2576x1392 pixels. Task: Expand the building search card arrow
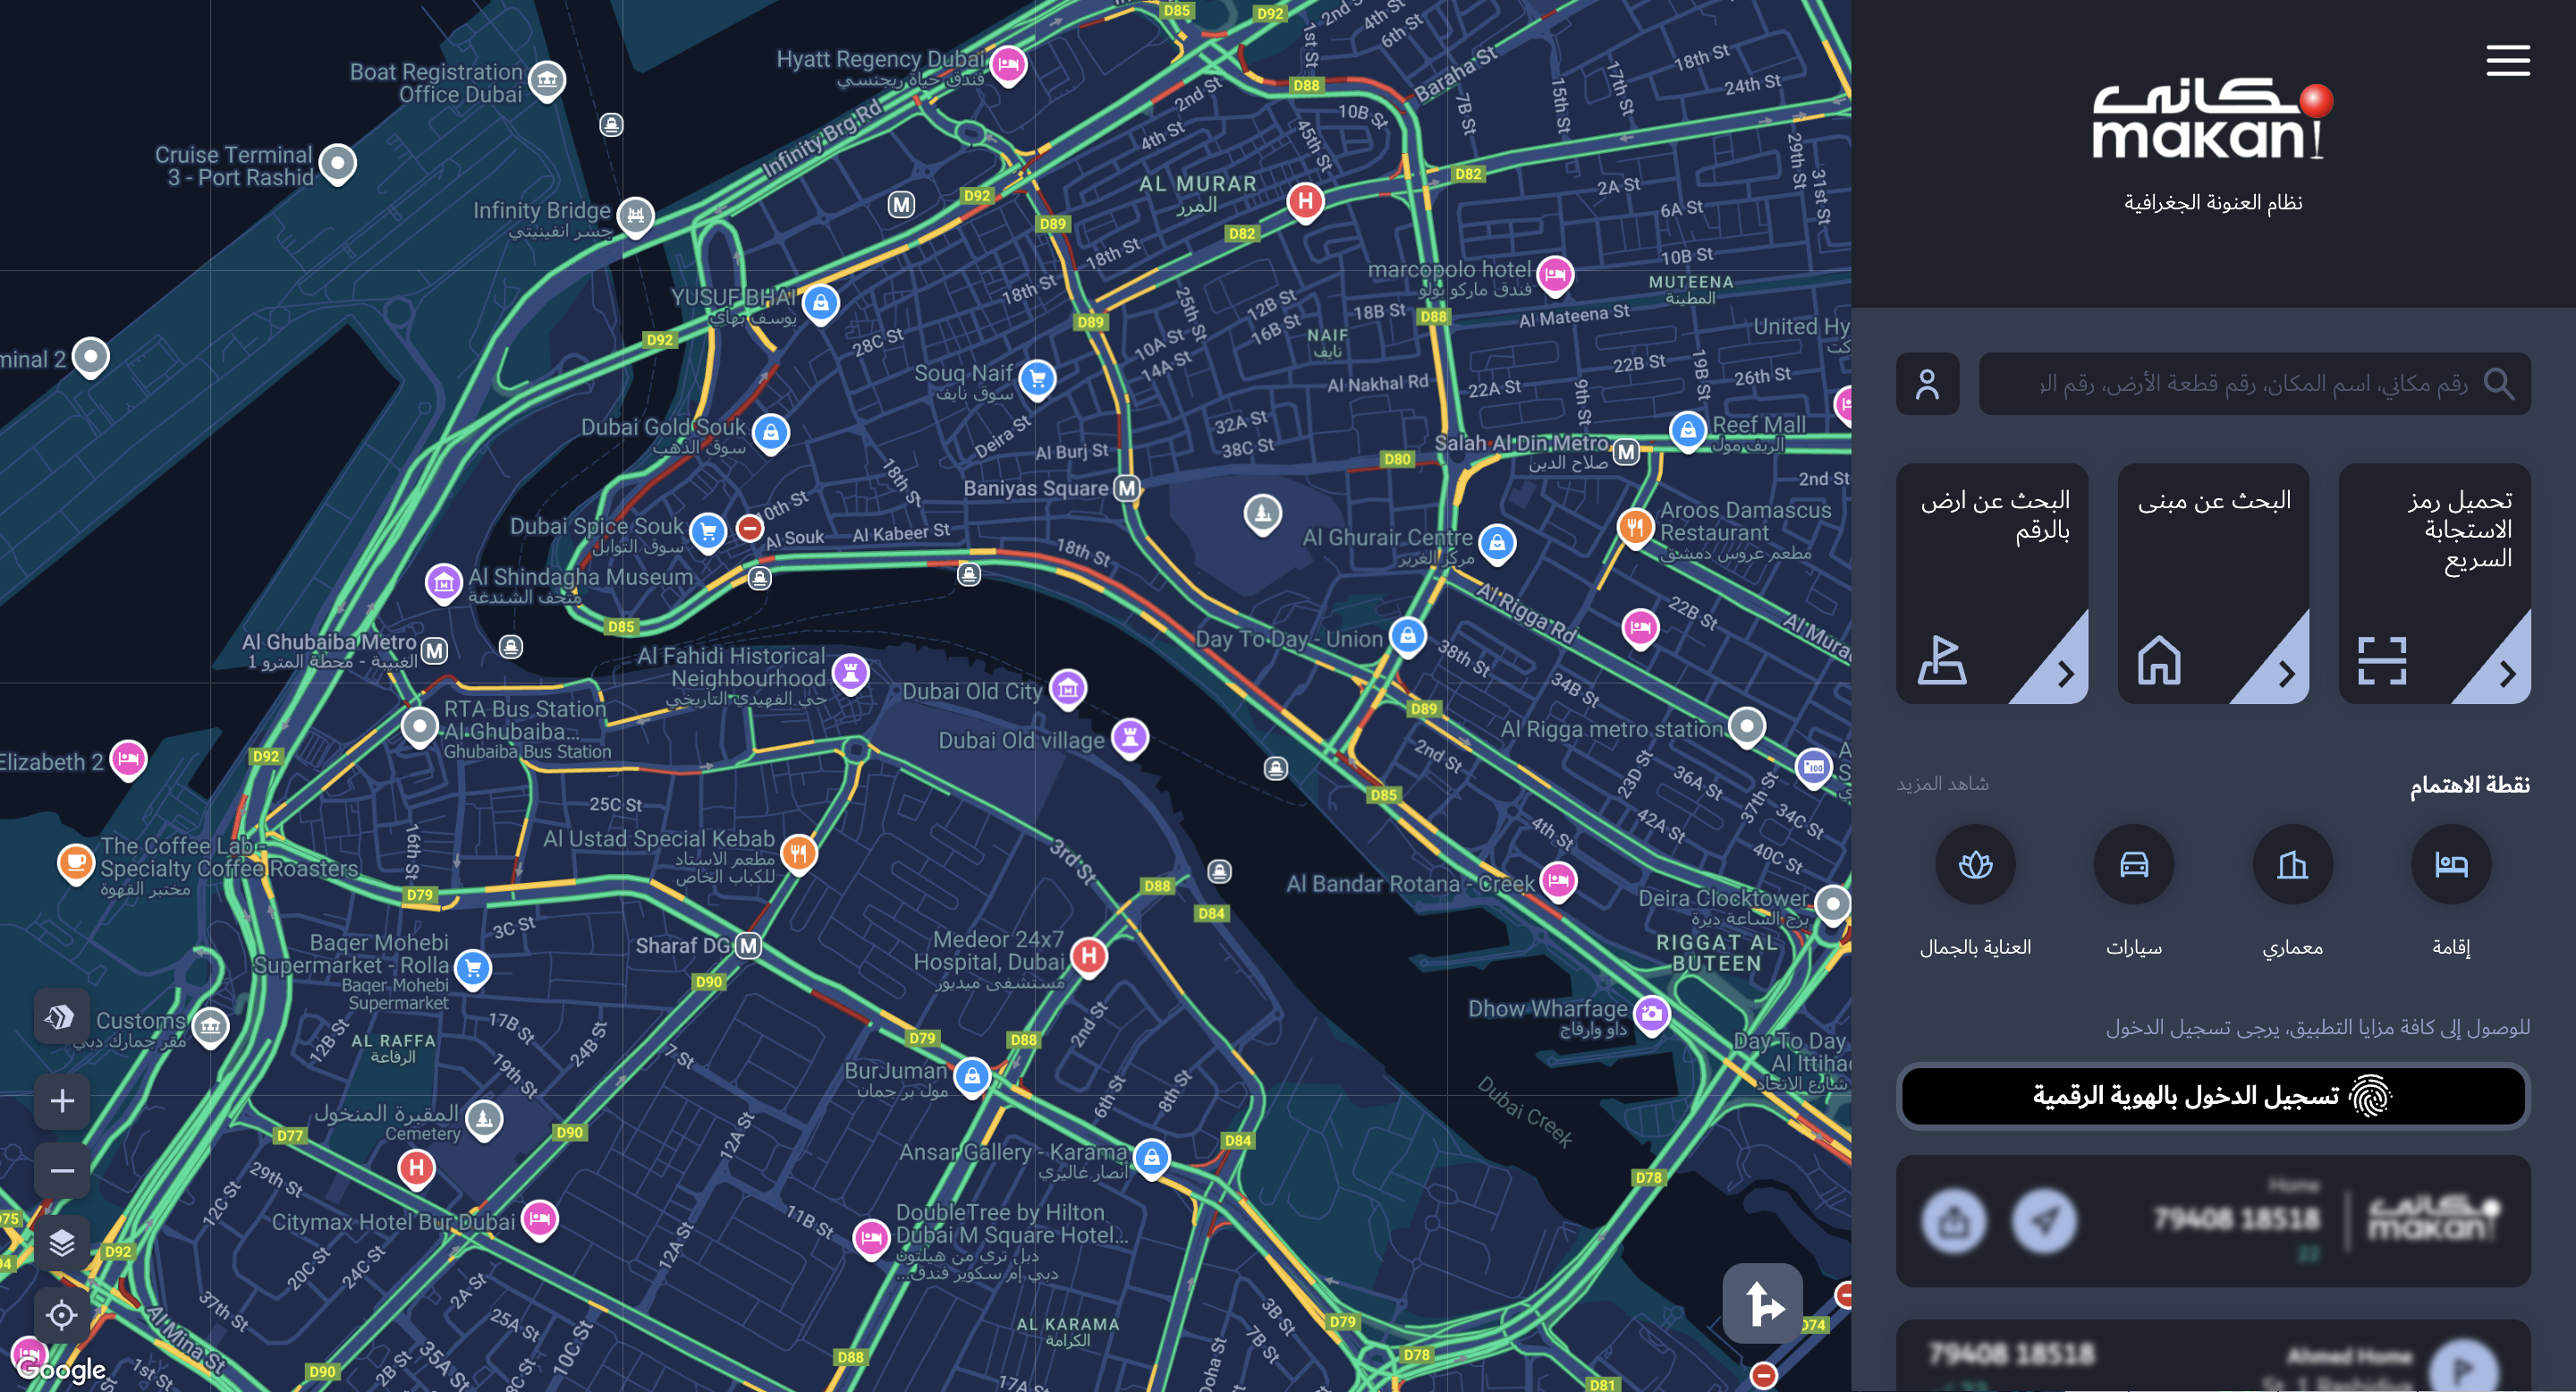pyautogui.click(x=2285, y=674)
